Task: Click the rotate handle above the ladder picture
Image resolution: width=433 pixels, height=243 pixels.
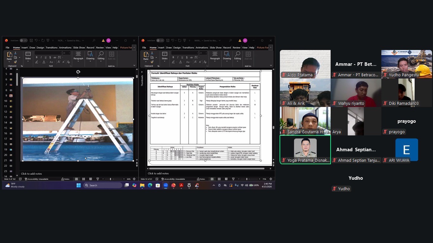Action: click(78, 72)
